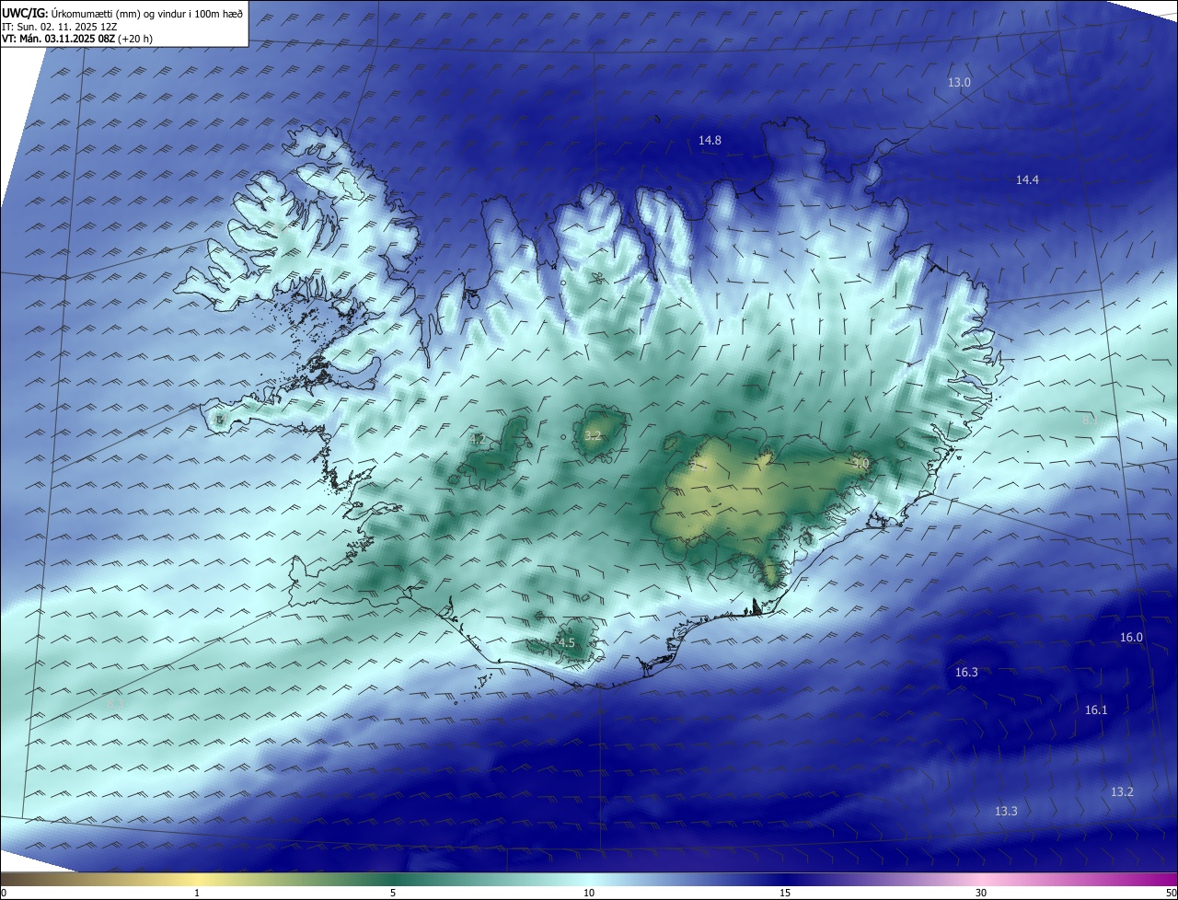
Task: Click the 13.0 value label on the map
Action: pyautogui.click(x=959, y=83)
